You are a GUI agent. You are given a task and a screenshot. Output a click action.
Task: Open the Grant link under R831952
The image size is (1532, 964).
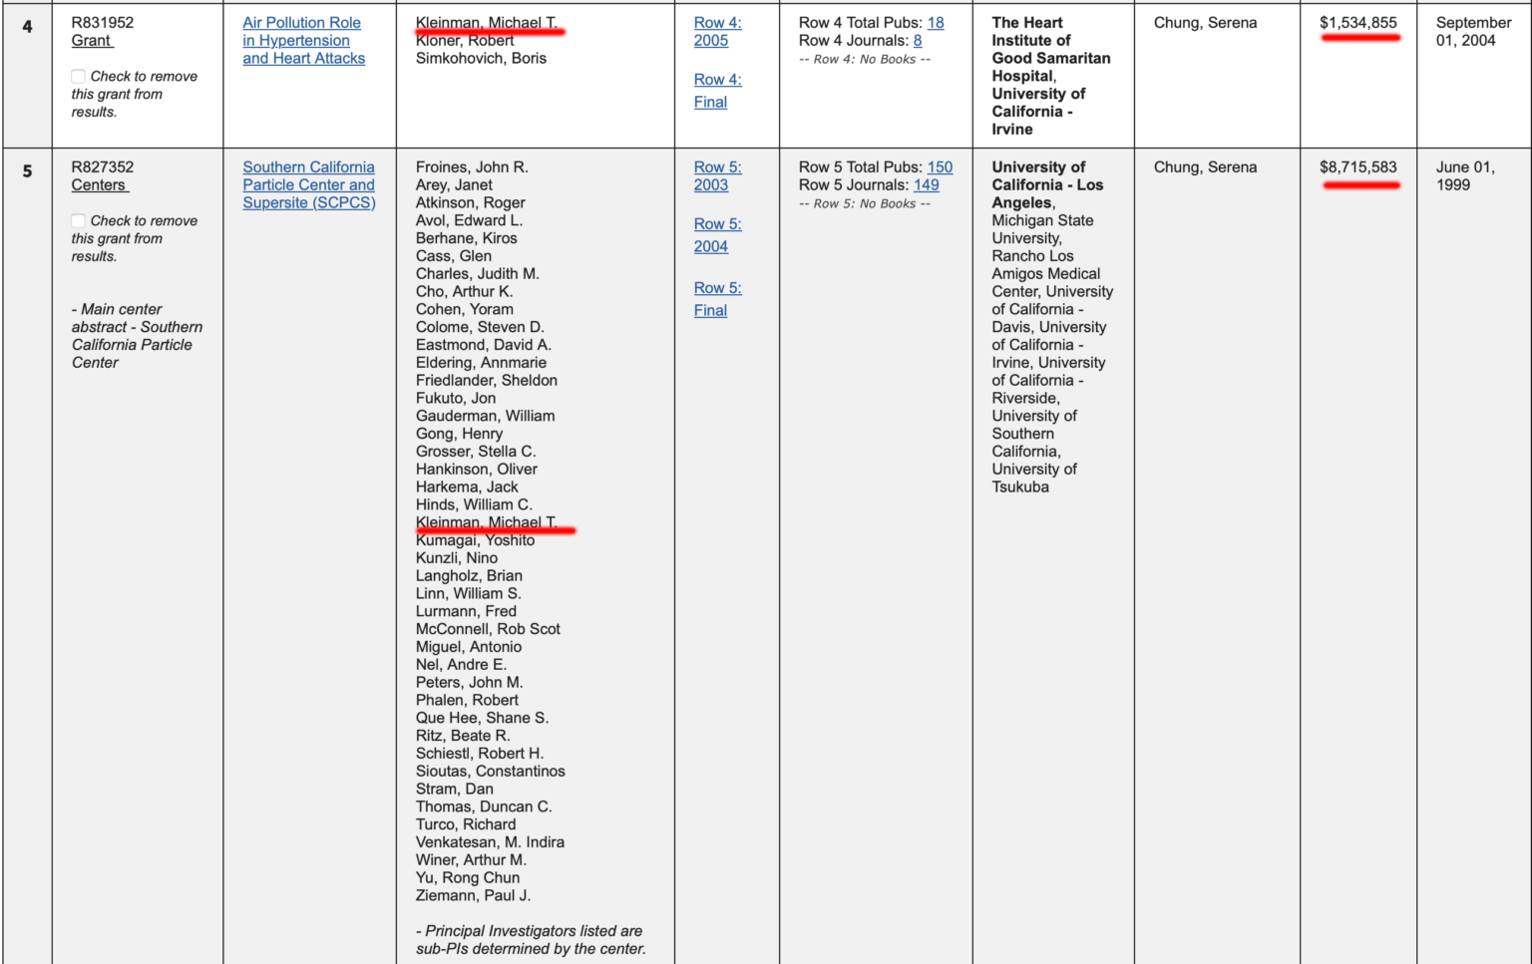(92, 41)
